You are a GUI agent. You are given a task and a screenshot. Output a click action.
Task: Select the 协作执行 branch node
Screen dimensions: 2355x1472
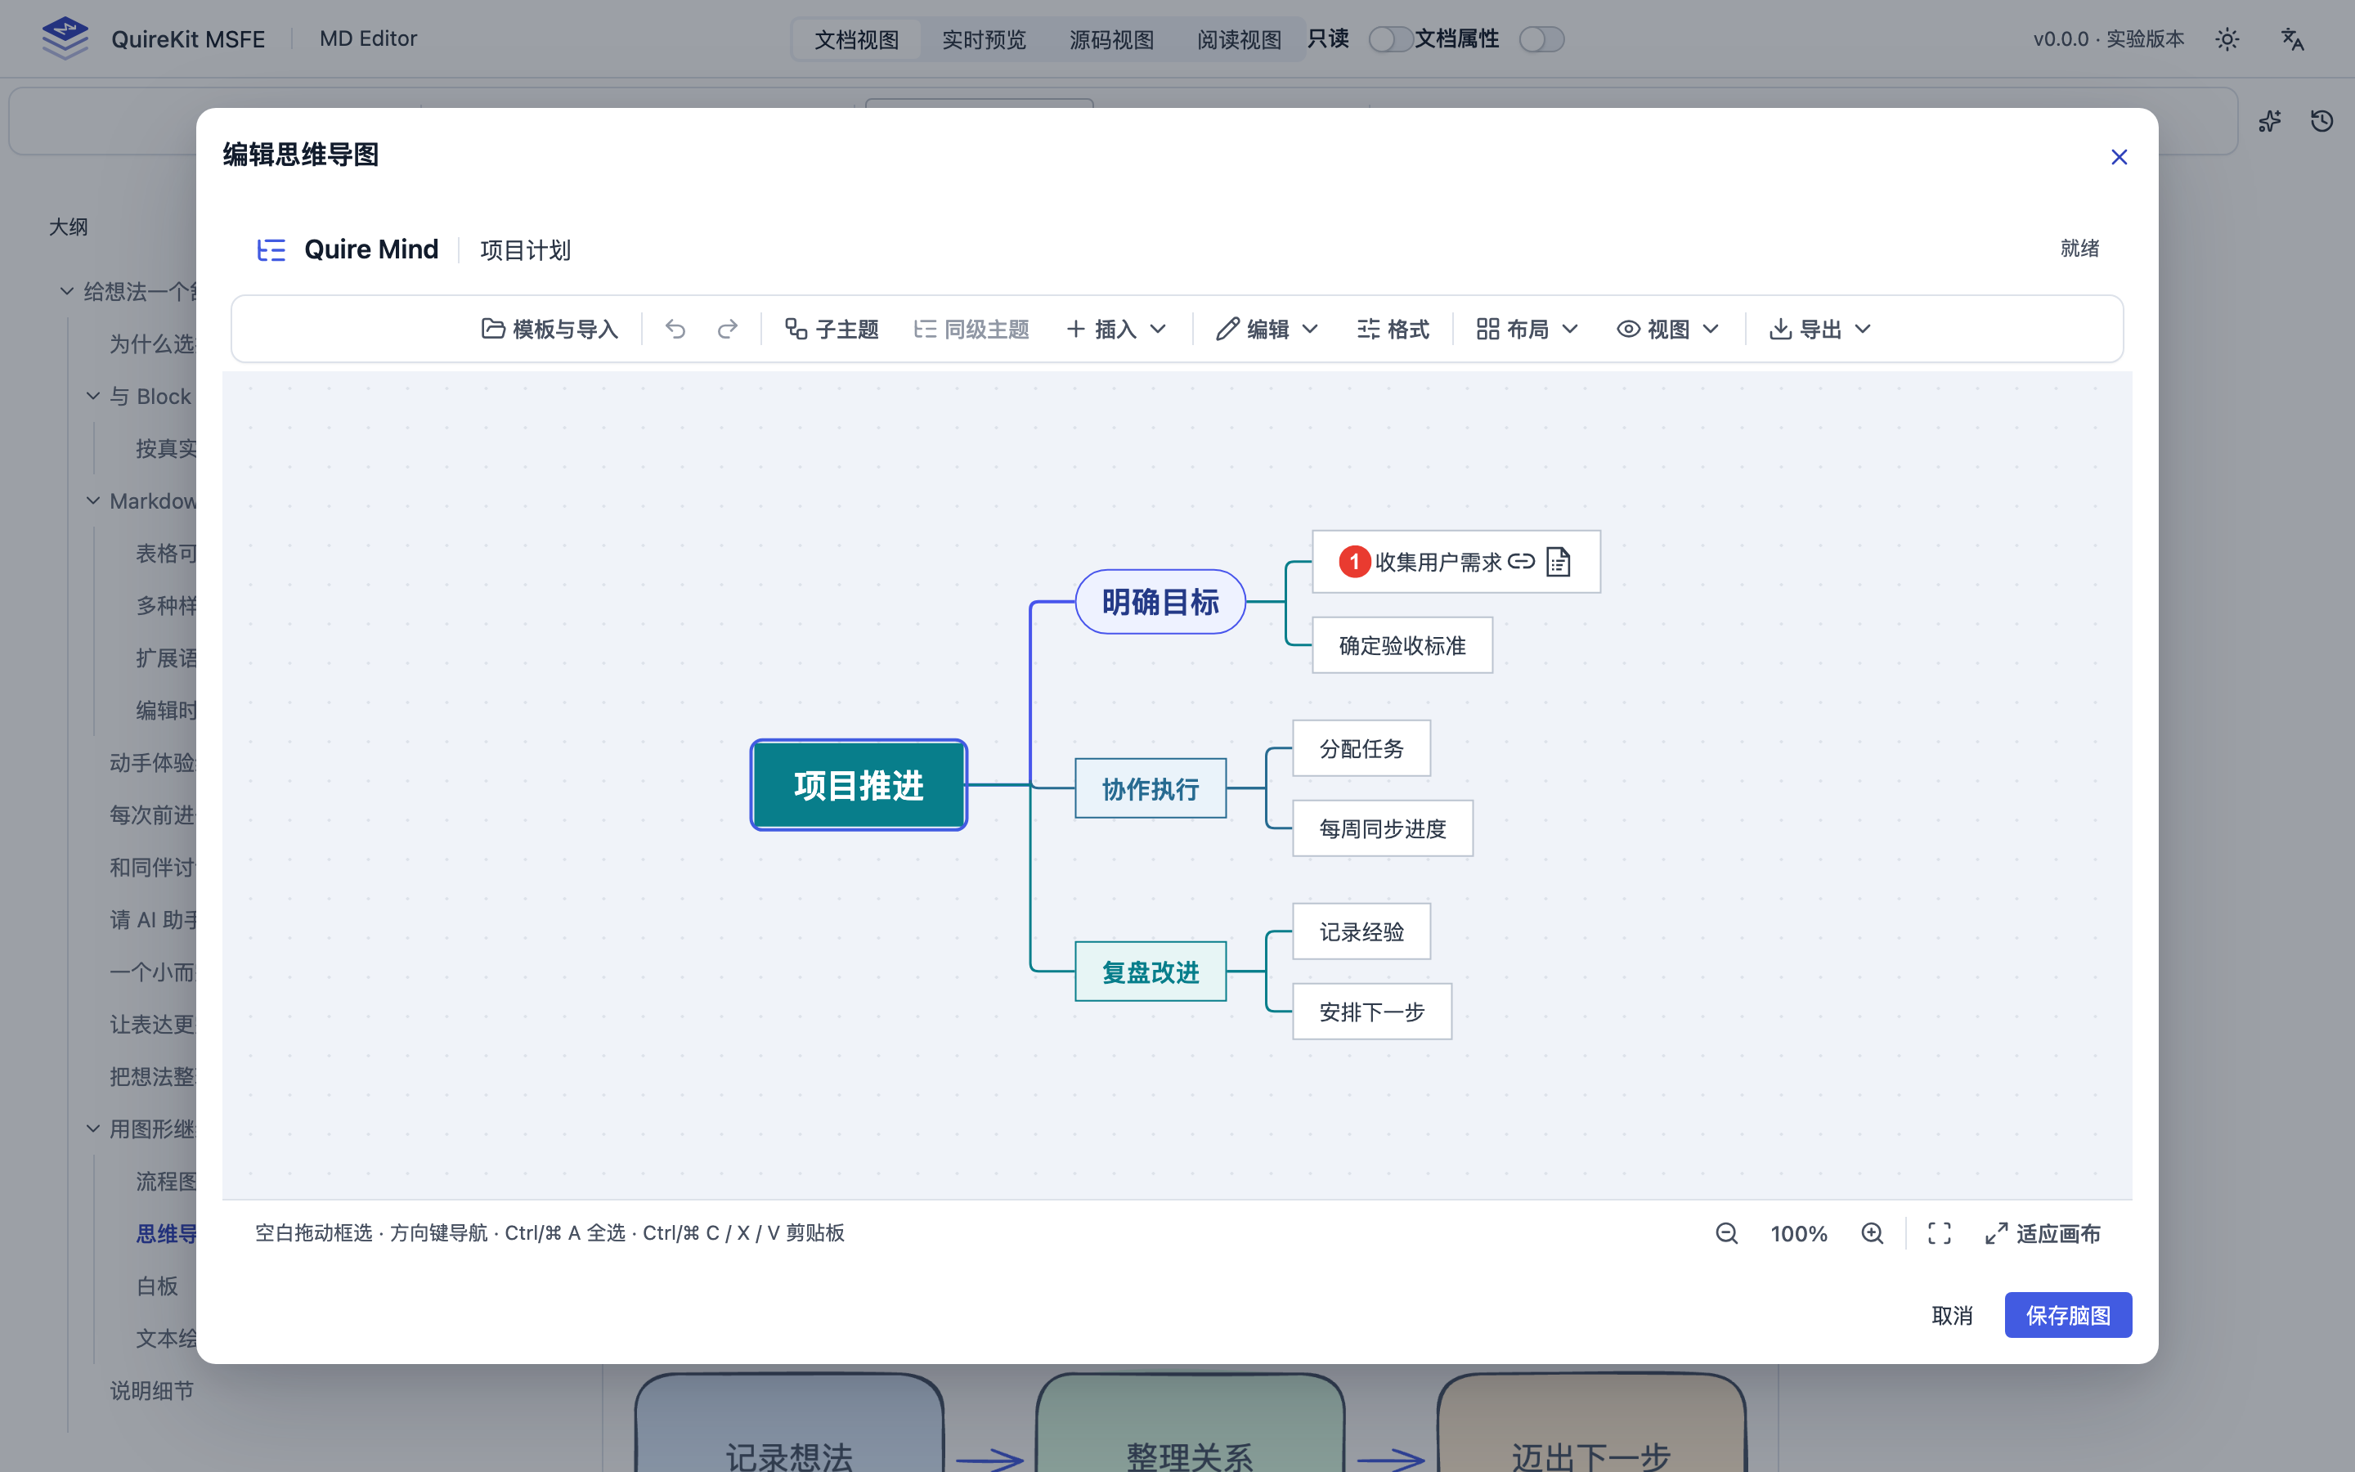tap(1151, 788)
